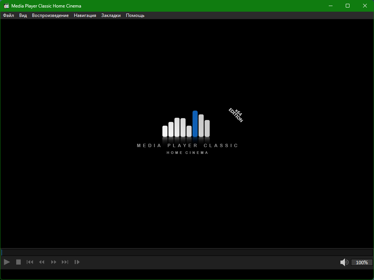
Task: Open the Вид menu
Action: (x=23, y=15)
